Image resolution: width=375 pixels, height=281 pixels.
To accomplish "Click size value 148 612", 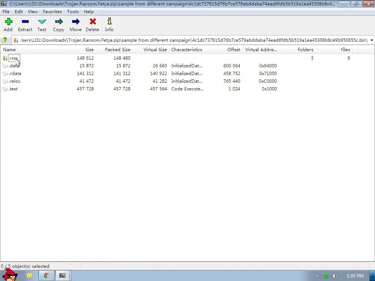I will (85, 58).
